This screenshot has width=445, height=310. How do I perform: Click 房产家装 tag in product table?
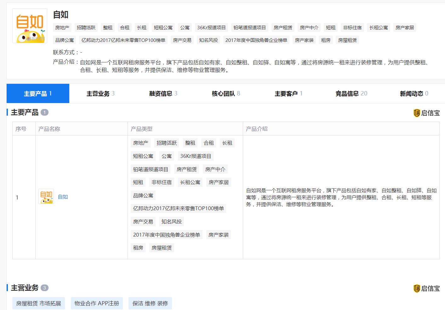219,235
